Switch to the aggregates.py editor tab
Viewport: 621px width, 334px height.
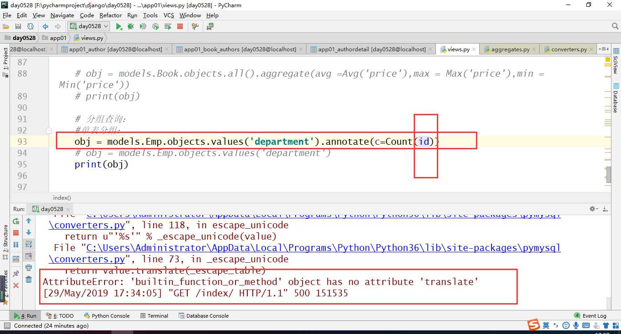click(x=510, y=49)
